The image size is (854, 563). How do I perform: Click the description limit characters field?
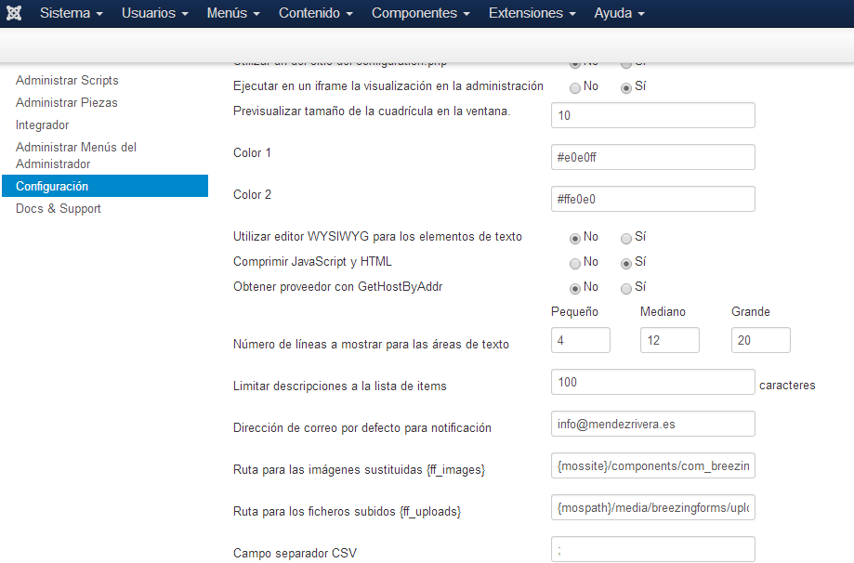[653, 382]
